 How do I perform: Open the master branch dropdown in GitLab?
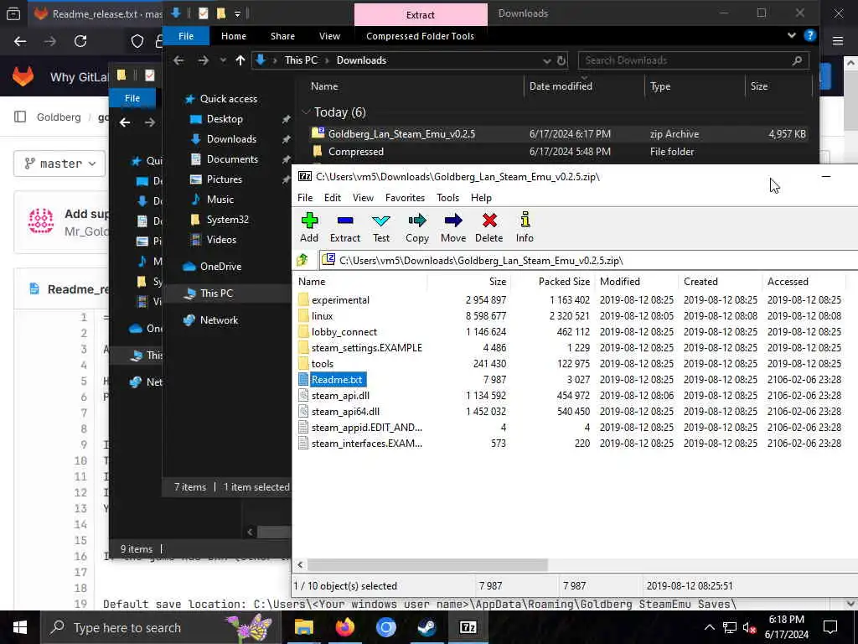[x=59, y=164]
